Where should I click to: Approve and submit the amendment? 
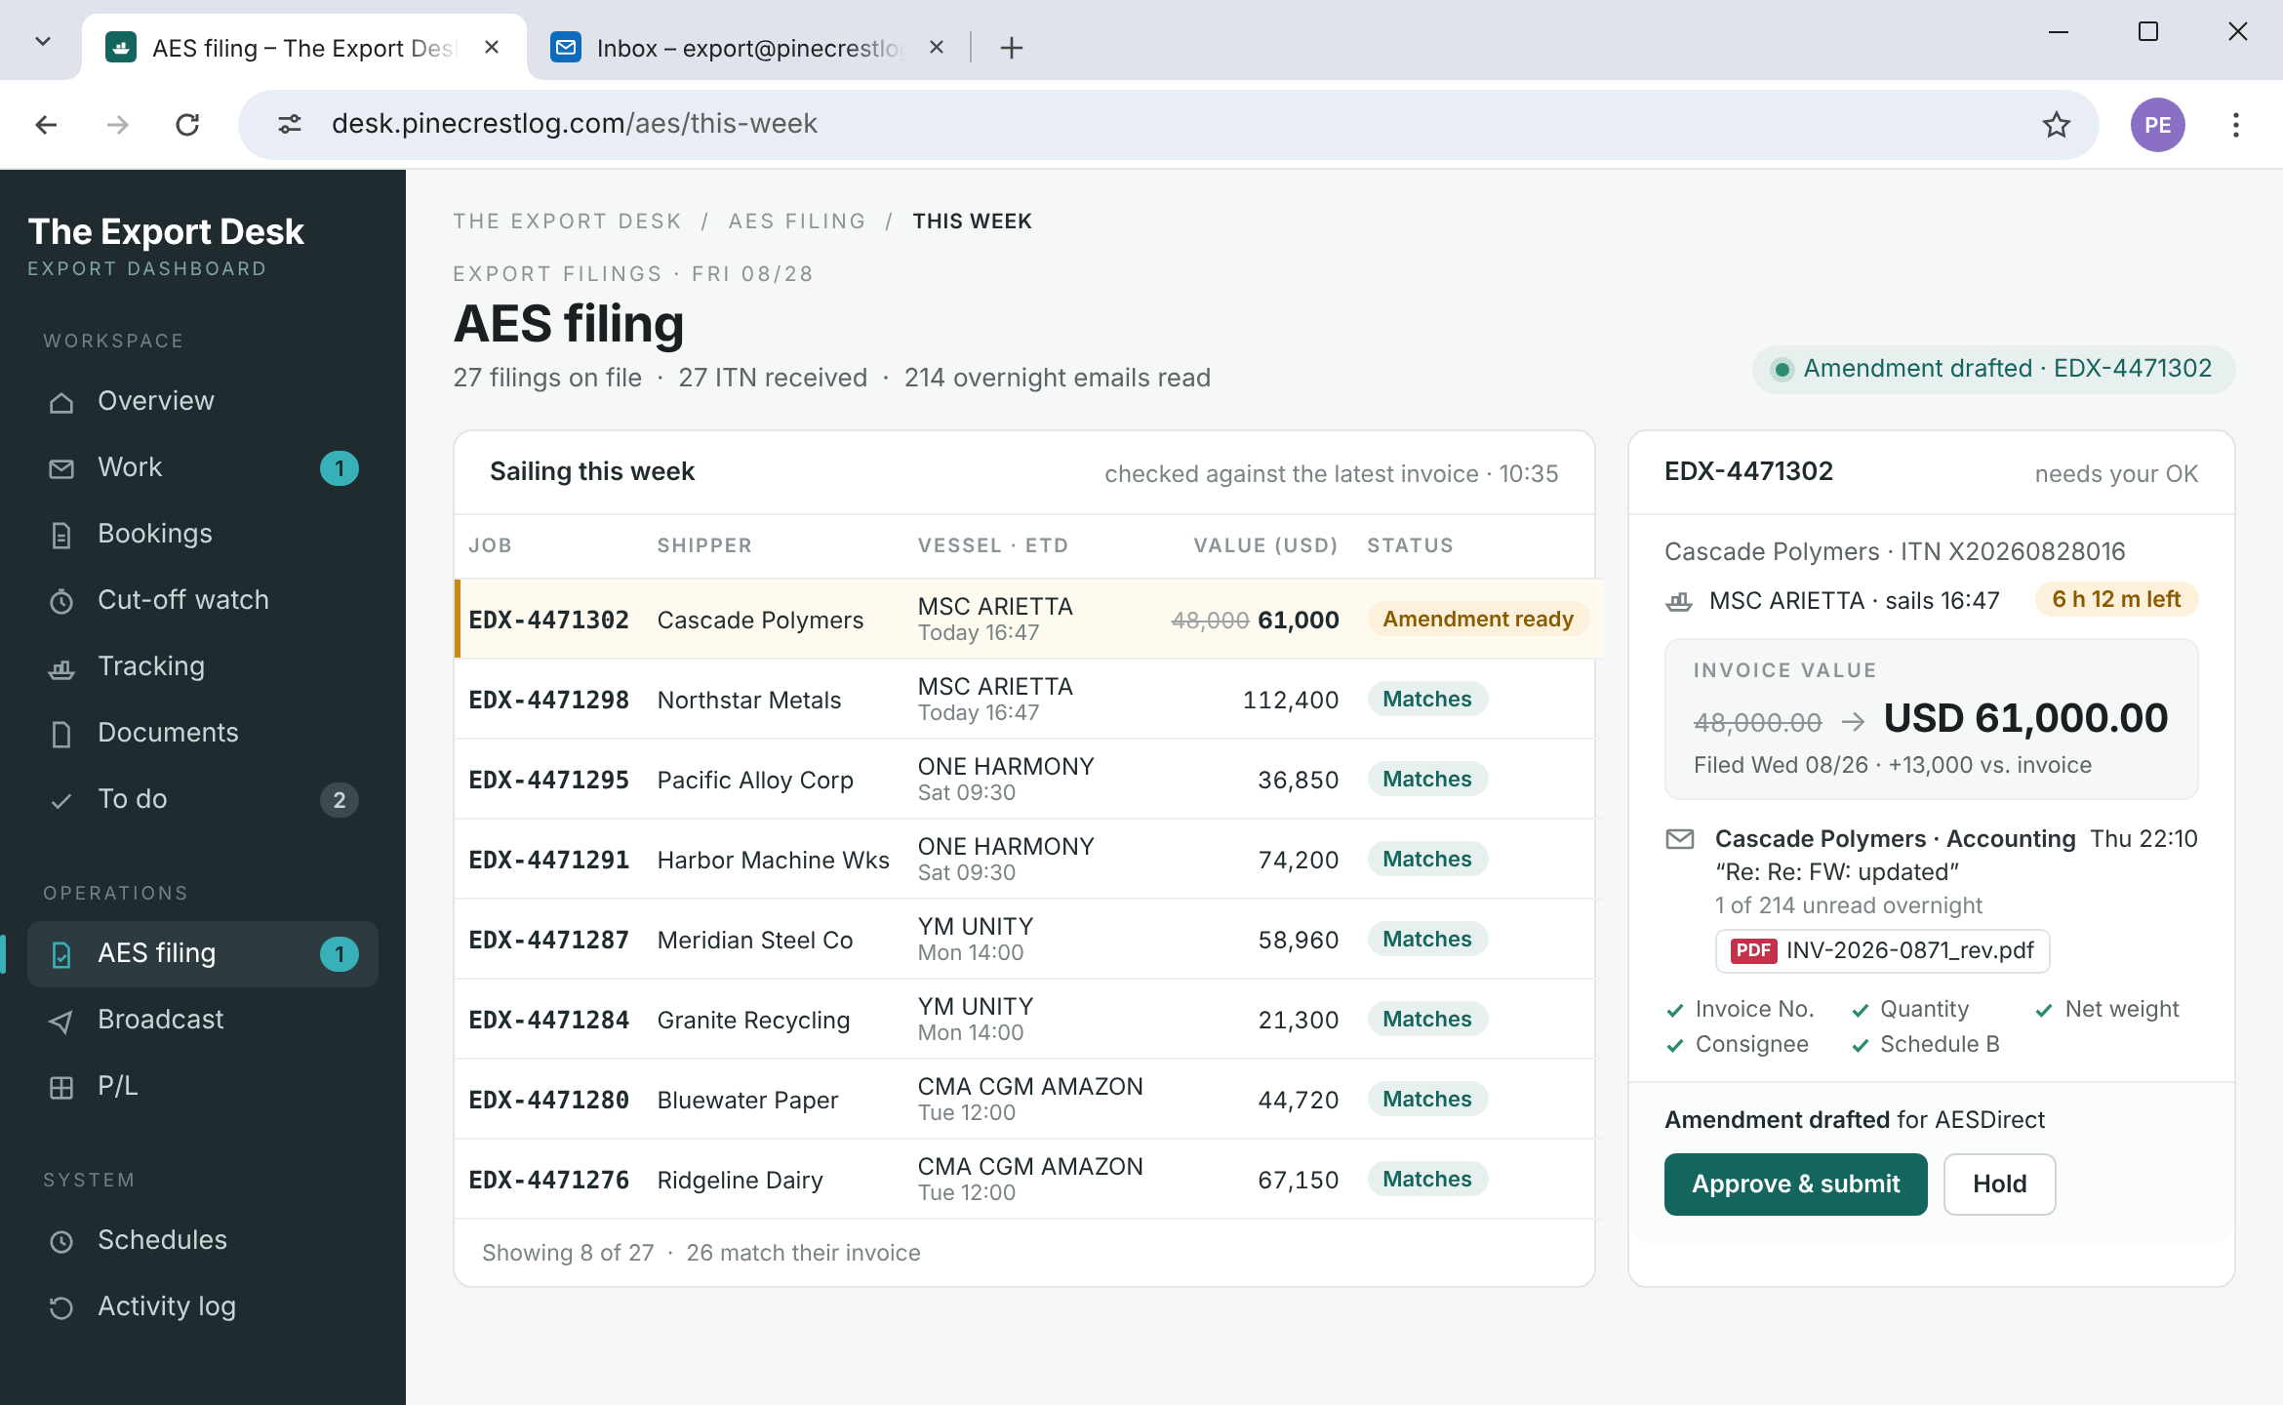(x=1796, y=1184)
